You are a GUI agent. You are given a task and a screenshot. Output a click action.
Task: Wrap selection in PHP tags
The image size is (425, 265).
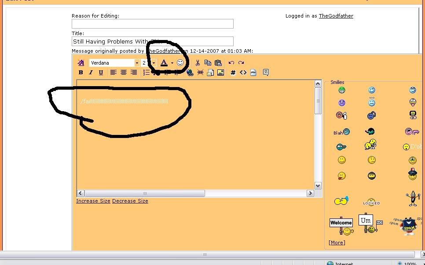coord(253,73)
